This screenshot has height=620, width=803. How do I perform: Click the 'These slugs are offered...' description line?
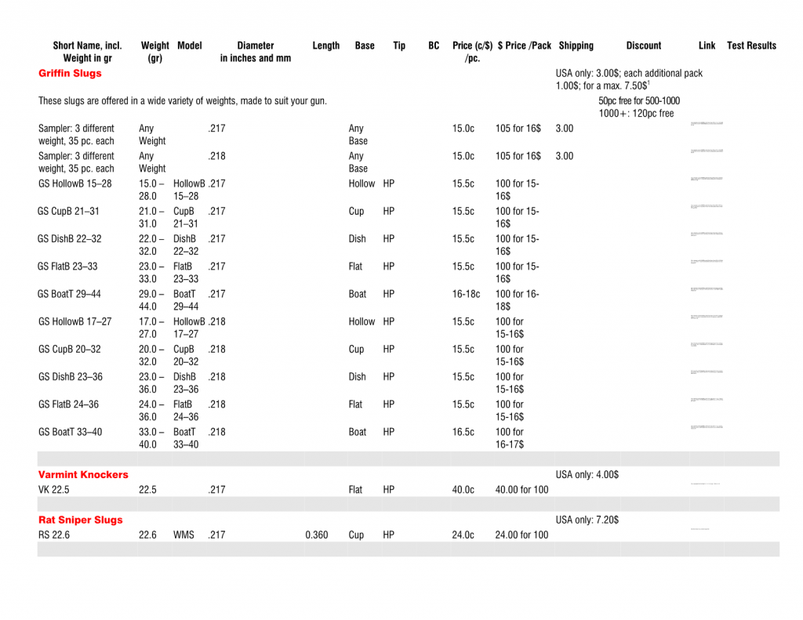coord(182,101)
